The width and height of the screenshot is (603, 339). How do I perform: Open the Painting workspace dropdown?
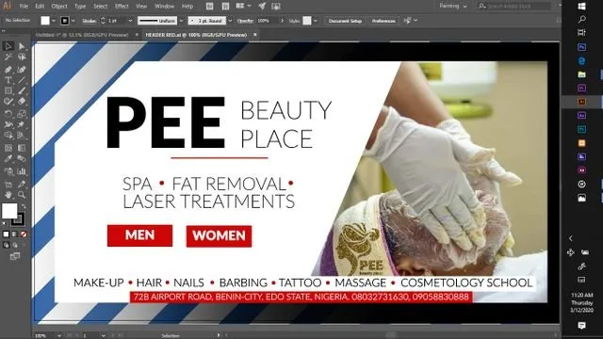453,7
